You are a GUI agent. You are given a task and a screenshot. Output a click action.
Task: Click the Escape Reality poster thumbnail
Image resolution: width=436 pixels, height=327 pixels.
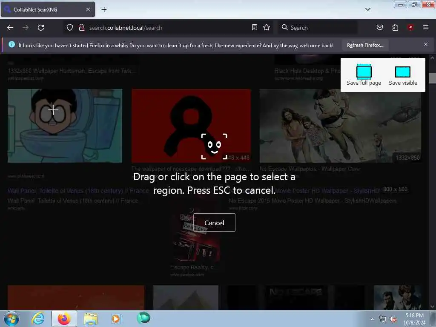click(195, 234)
